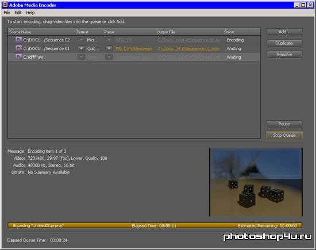
Task: Click the Premiere icon beside C:\dfff.avi
Action: tap(18, 56)
